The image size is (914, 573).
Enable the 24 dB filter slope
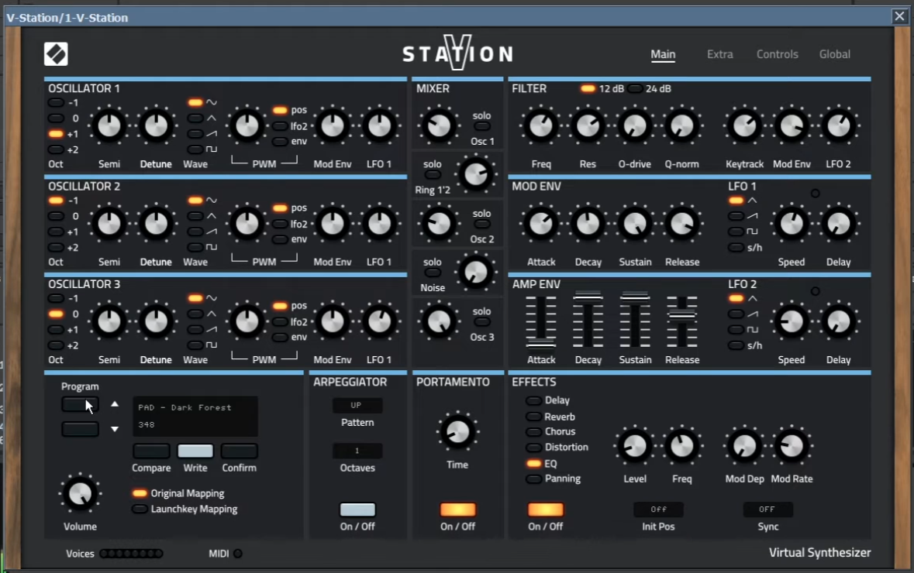pyautogui.click(x=636, y=88)
